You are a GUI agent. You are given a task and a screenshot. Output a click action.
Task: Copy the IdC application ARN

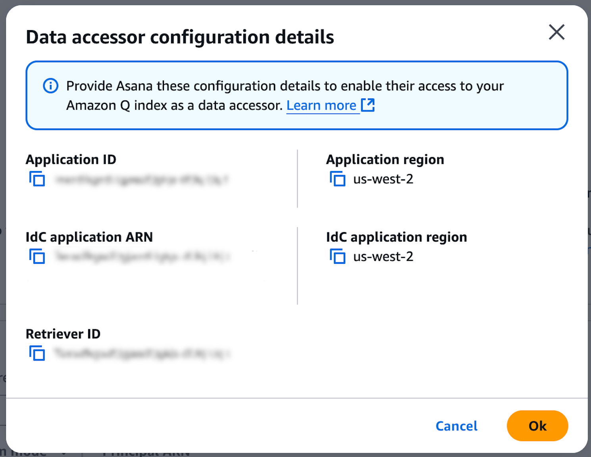37,256
